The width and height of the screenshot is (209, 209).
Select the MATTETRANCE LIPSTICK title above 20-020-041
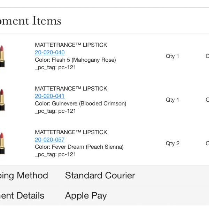click(x=71, y=88)
